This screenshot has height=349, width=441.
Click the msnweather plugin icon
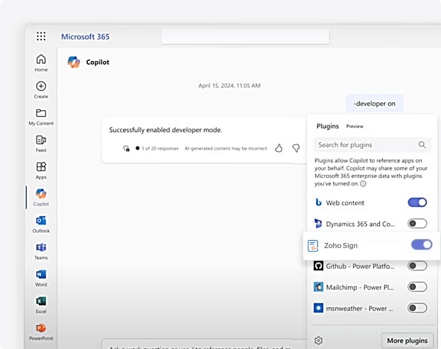318,308
